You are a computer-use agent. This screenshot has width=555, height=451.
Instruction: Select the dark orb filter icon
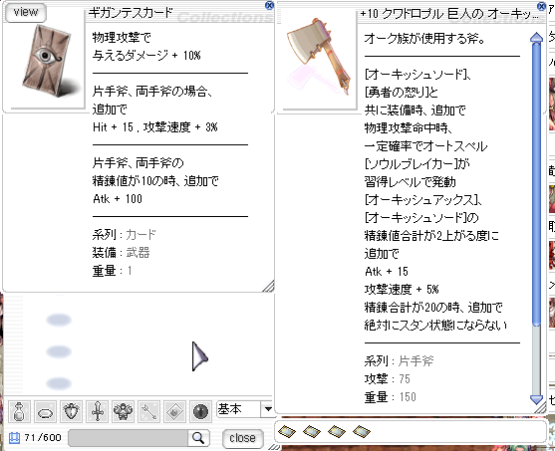(x=200, y=411)
